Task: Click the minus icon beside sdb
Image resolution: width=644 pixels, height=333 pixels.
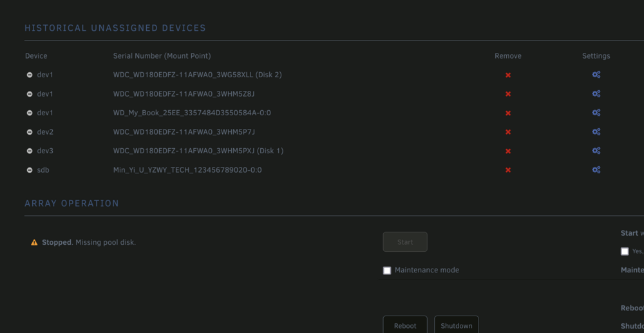Action: [30, 170]
